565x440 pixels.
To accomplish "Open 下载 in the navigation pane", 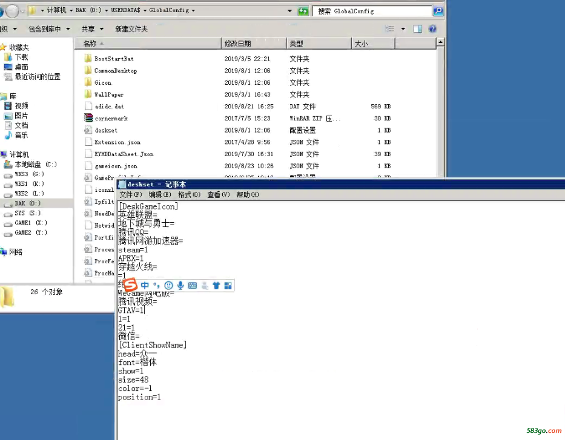I will (x=21, y=57).
